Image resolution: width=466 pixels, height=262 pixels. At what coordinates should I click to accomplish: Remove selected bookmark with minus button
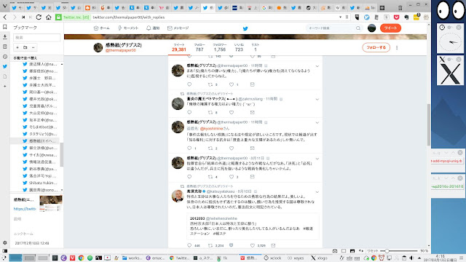33,47
